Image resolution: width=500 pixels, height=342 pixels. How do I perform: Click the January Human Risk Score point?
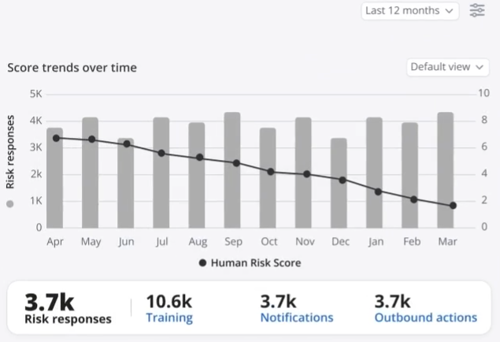tap(378, 191)
